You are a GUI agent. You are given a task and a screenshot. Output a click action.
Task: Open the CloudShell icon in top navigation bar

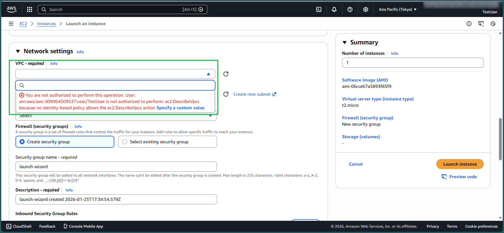coord(319,9)
